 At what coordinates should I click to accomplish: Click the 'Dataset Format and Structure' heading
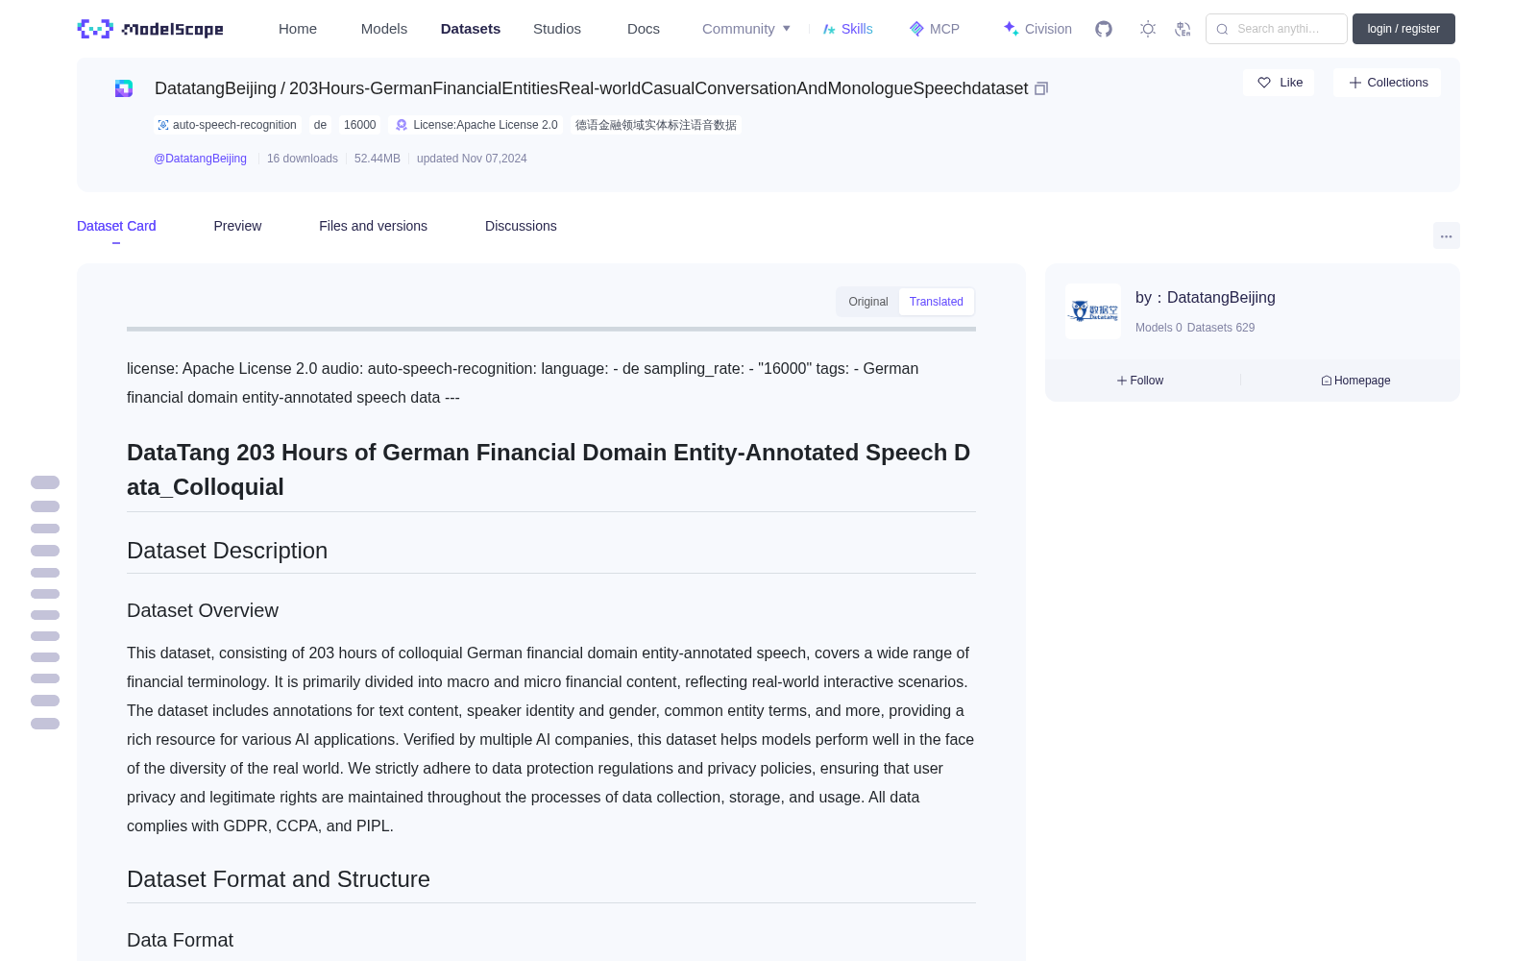[x=279, y=879]
